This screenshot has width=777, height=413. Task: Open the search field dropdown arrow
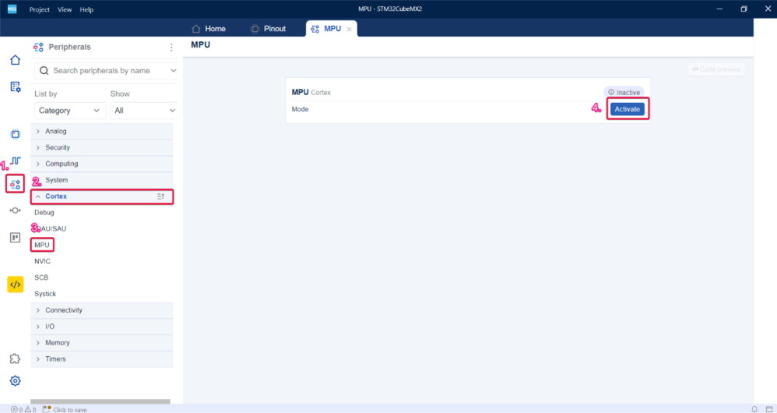[x=173, y=71]
